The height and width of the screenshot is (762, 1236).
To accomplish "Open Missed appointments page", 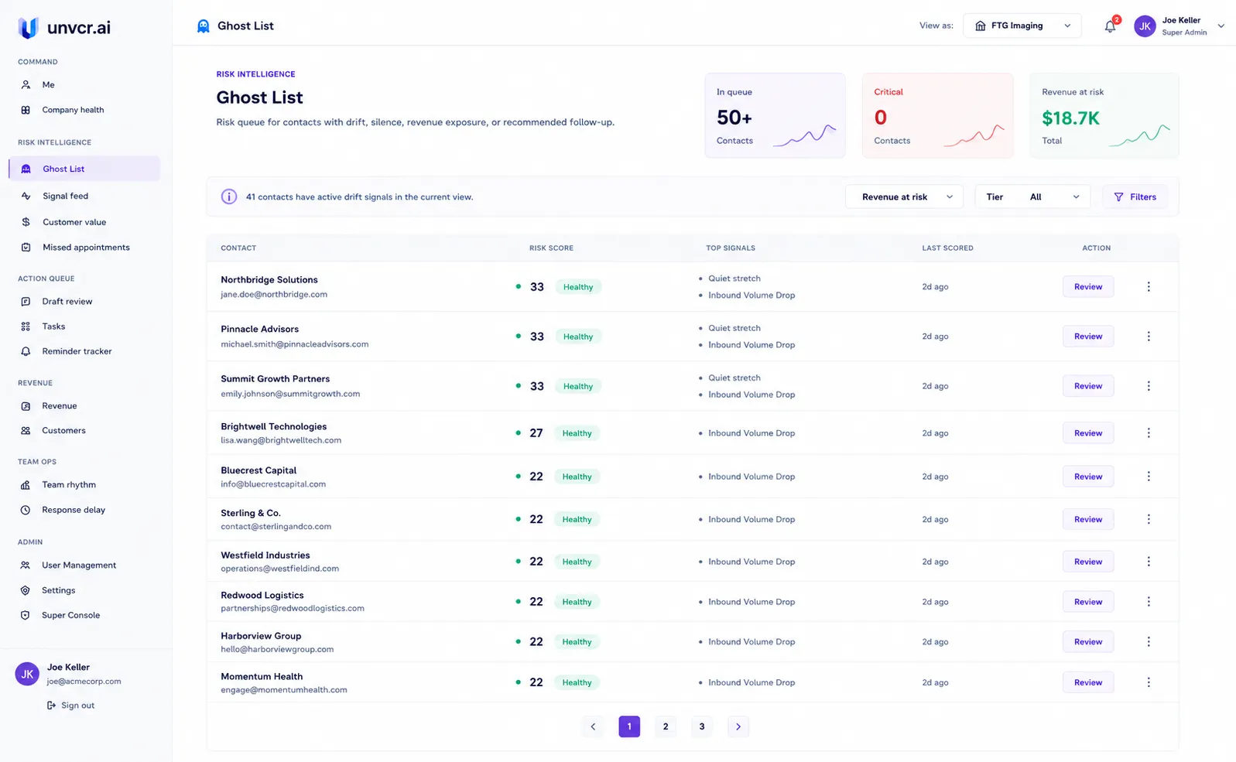I will click(84, 248).
